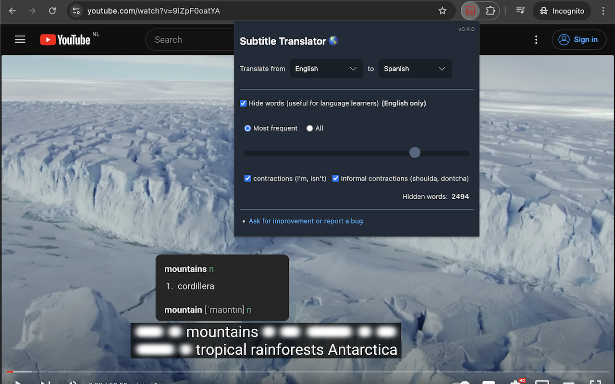The height and width of the screenshot is (384, 615).
Task: Open the media controls icon in the toolbar
Action: pyautogui.click(x=520, y=11)
